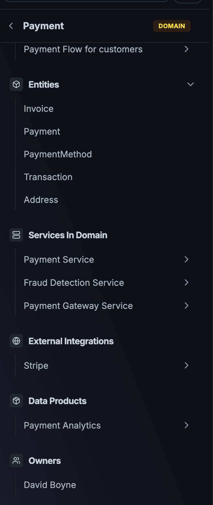Expand the Stripe integration
The image size is (213, 505).
(x=186, y=365)
